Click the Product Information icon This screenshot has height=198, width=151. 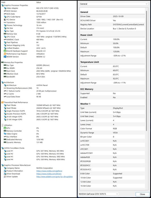(x=5, y=171)
